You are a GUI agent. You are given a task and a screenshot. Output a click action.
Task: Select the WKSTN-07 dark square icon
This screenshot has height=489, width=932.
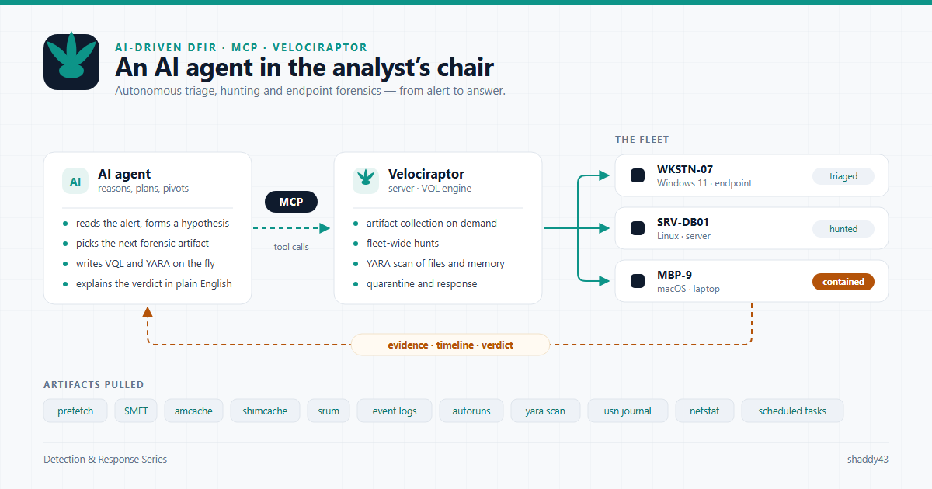click(638, 176)
